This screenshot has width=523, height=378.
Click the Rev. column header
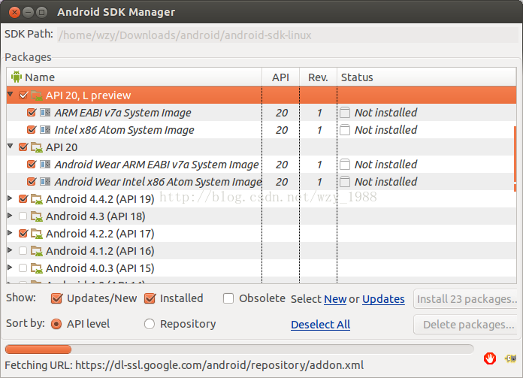(318, 77)
